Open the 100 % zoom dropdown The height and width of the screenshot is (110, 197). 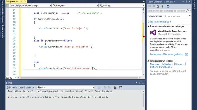(16, 78)
